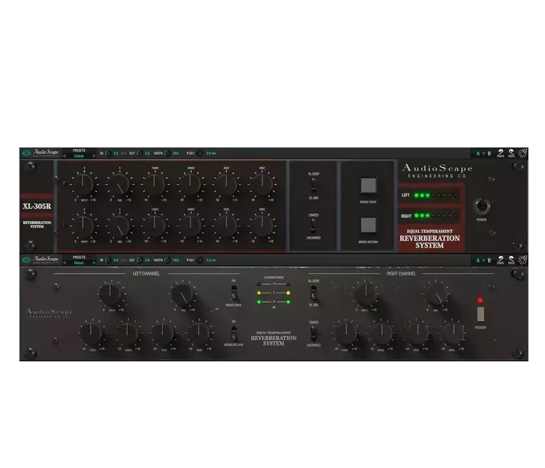Toggle the round POWER switch on the XL-305R unit
The image size is (545, 468).
(x=482, y=206)
